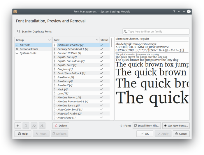Viewport: 204px width, 155px height.
Task: Click the Status column header
Action: 104,40
